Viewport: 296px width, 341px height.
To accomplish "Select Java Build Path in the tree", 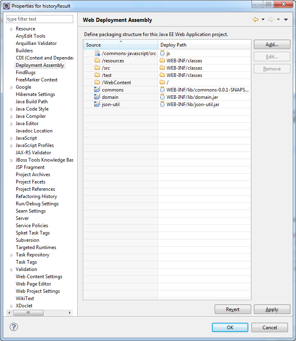I will tap(32, 102).
